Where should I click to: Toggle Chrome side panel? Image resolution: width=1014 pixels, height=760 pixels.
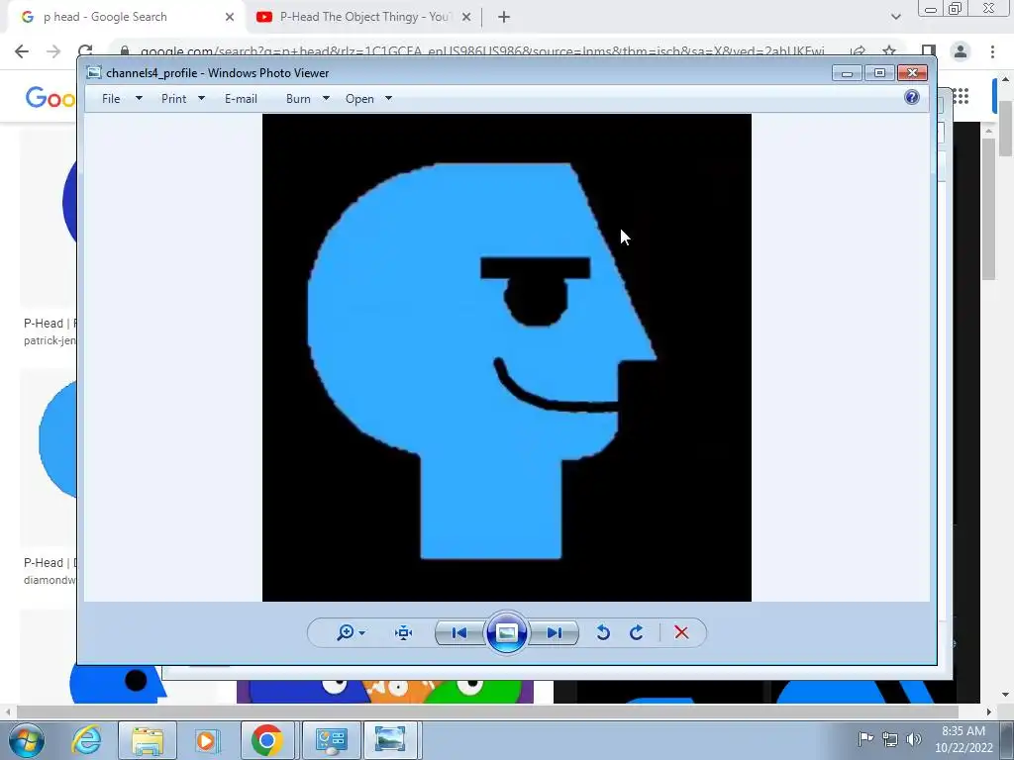(x=929, y=51)
